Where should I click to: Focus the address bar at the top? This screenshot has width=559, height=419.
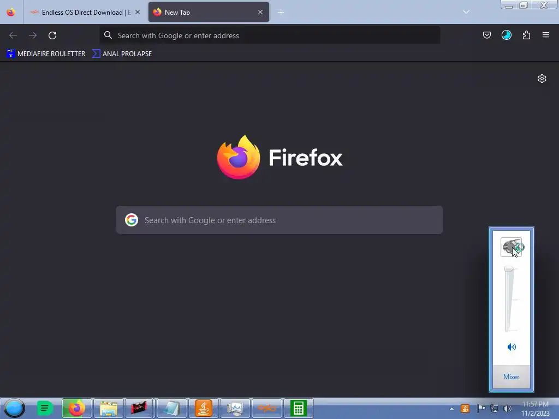(270, 35)
